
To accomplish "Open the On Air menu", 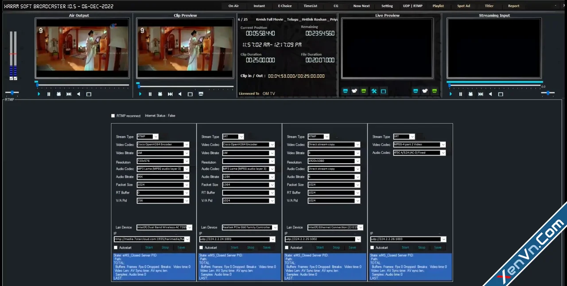I will point(233,6).
